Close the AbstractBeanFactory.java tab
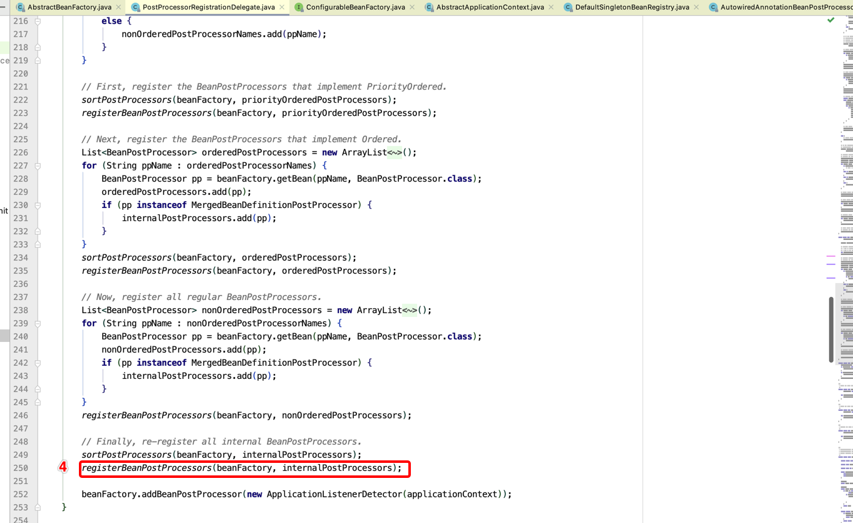The height and width of the screenshot is (523, 853). [x=119, y=7]
